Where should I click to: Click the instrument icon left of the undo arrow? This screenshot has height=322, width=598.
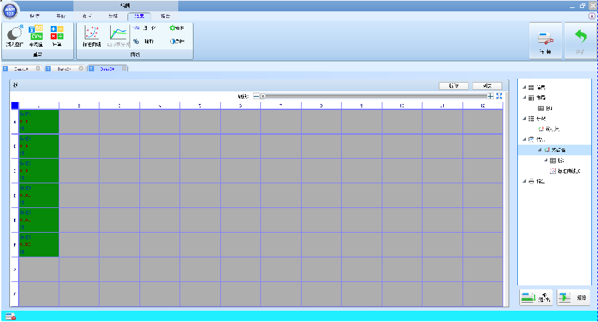[x=545, y=39]
